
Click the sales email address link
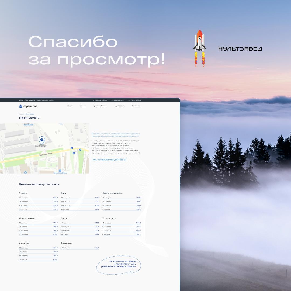tap(101, 100)
